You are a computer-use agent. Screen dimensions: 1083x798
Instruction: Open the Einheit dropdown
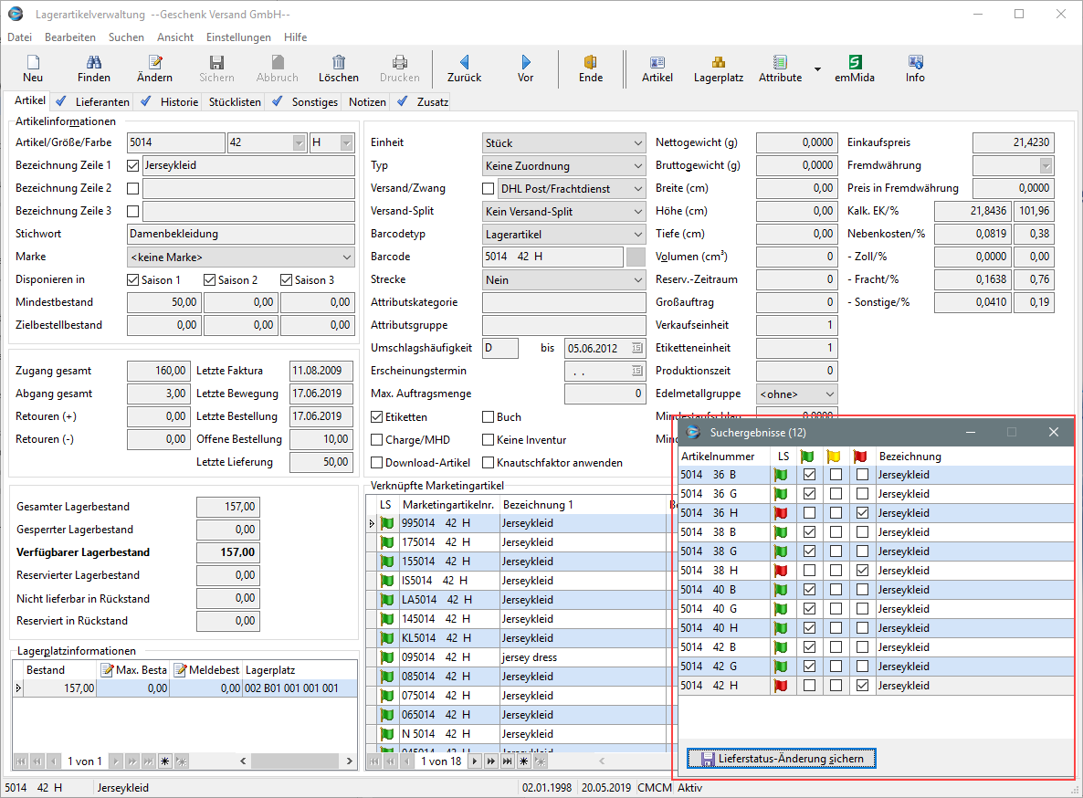tap(637, 143)
